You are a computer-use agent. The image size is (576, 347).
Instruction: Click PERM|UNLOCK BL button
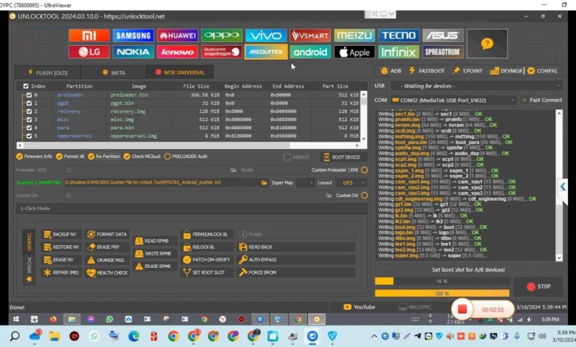click(x=208, y=234)
